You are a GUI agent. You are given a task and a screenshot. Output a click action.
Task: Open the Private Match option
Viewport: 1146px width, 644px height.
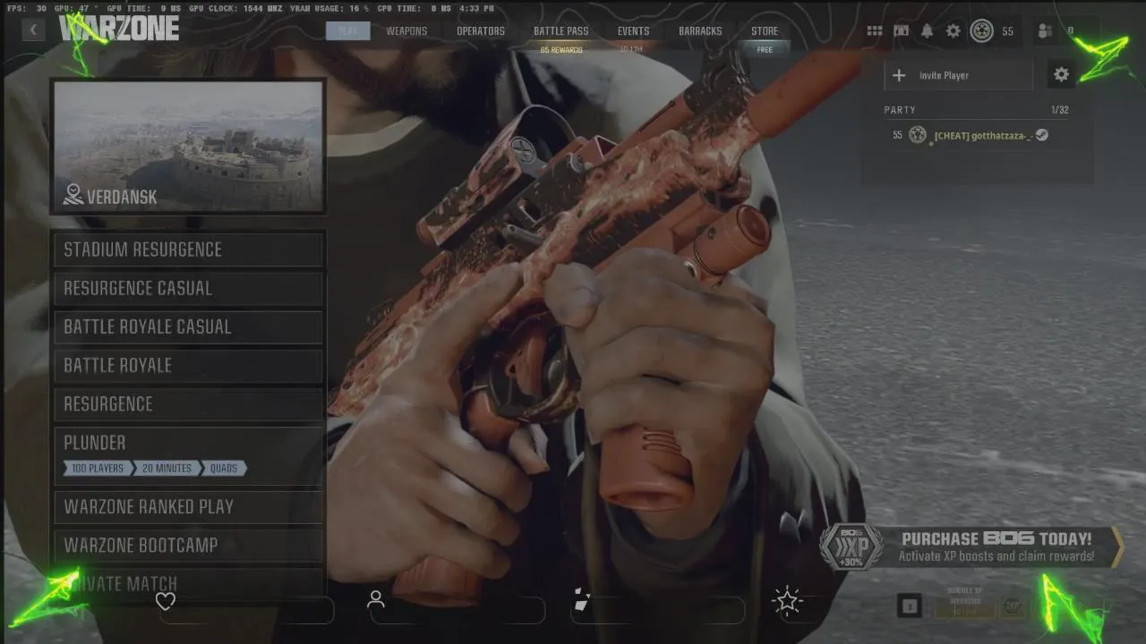pyautogui.click(x=188, y=583)
